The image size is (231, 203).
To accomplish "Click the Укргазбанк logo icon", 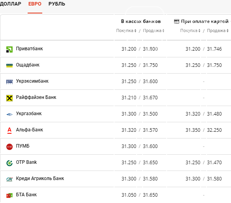I will click(x=9, y=114).
